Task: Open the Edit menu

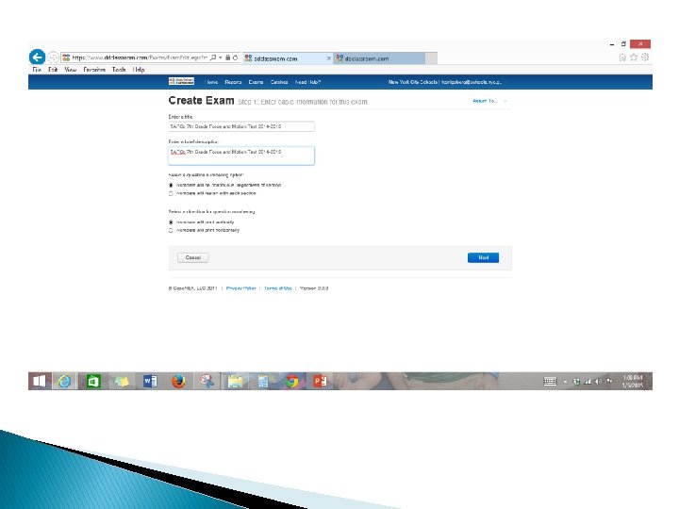Action: pos(53,70)
